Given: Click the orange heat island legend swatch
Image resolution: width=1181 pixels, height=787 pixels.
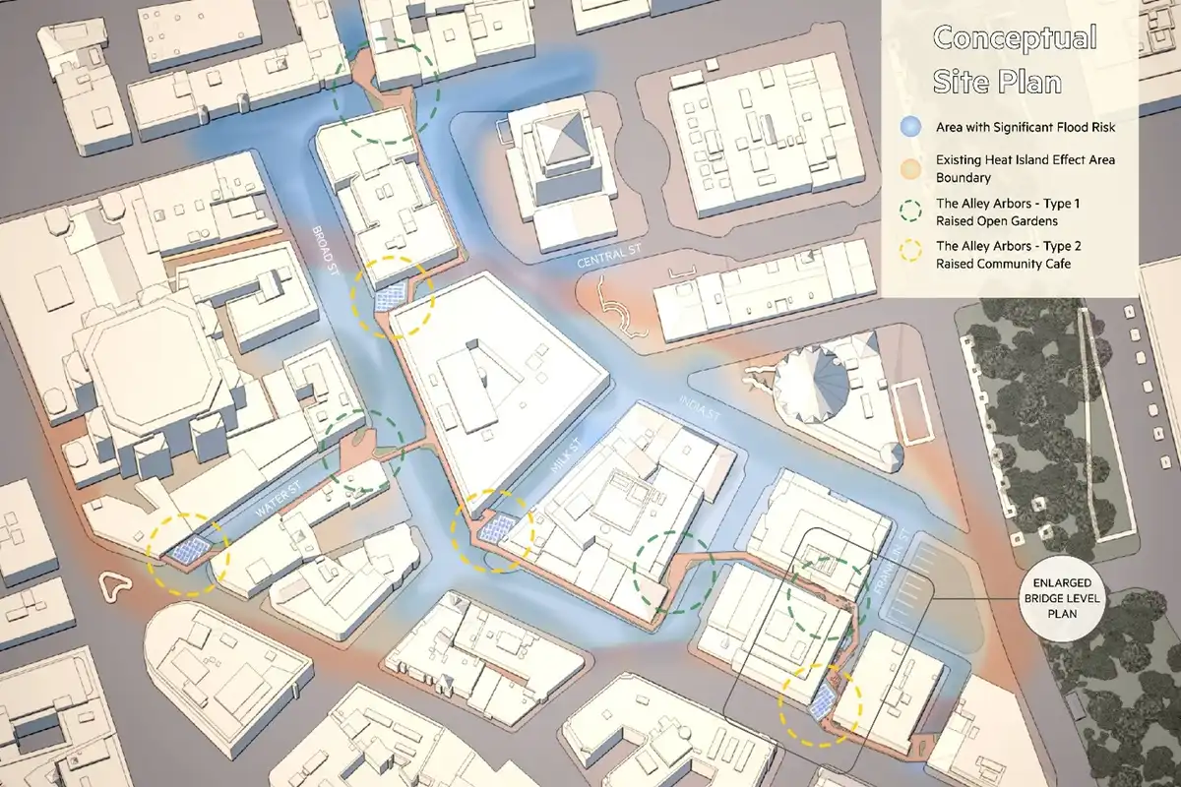Looking at the screenshot, I should [x=912, y=168].
